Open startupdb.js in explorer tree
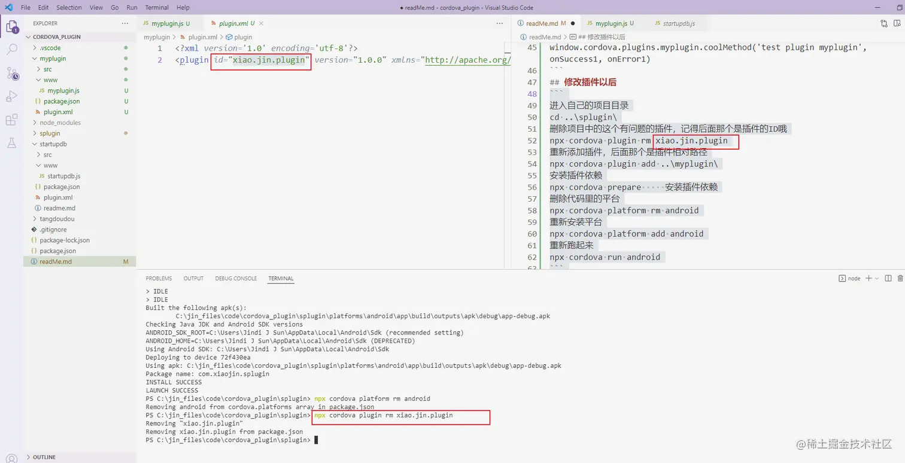905x463 pixels. click(x=80, y=176)
